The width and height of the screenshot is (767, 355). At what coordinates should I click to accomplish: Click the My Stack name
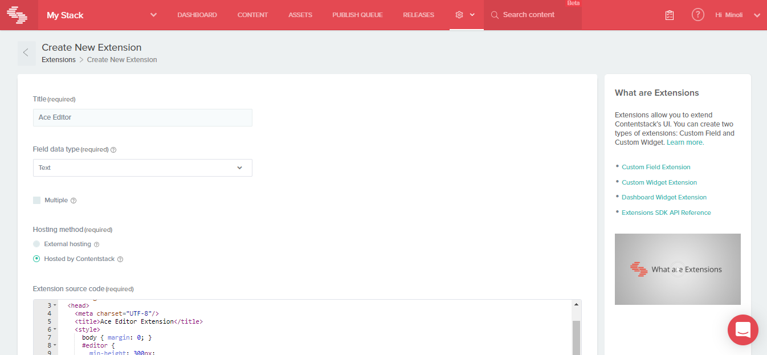pyautogui.click(x=65, y=15)
